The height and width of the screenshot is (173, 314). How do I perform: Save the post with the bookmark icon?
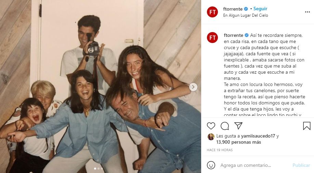tap(306, 126)
